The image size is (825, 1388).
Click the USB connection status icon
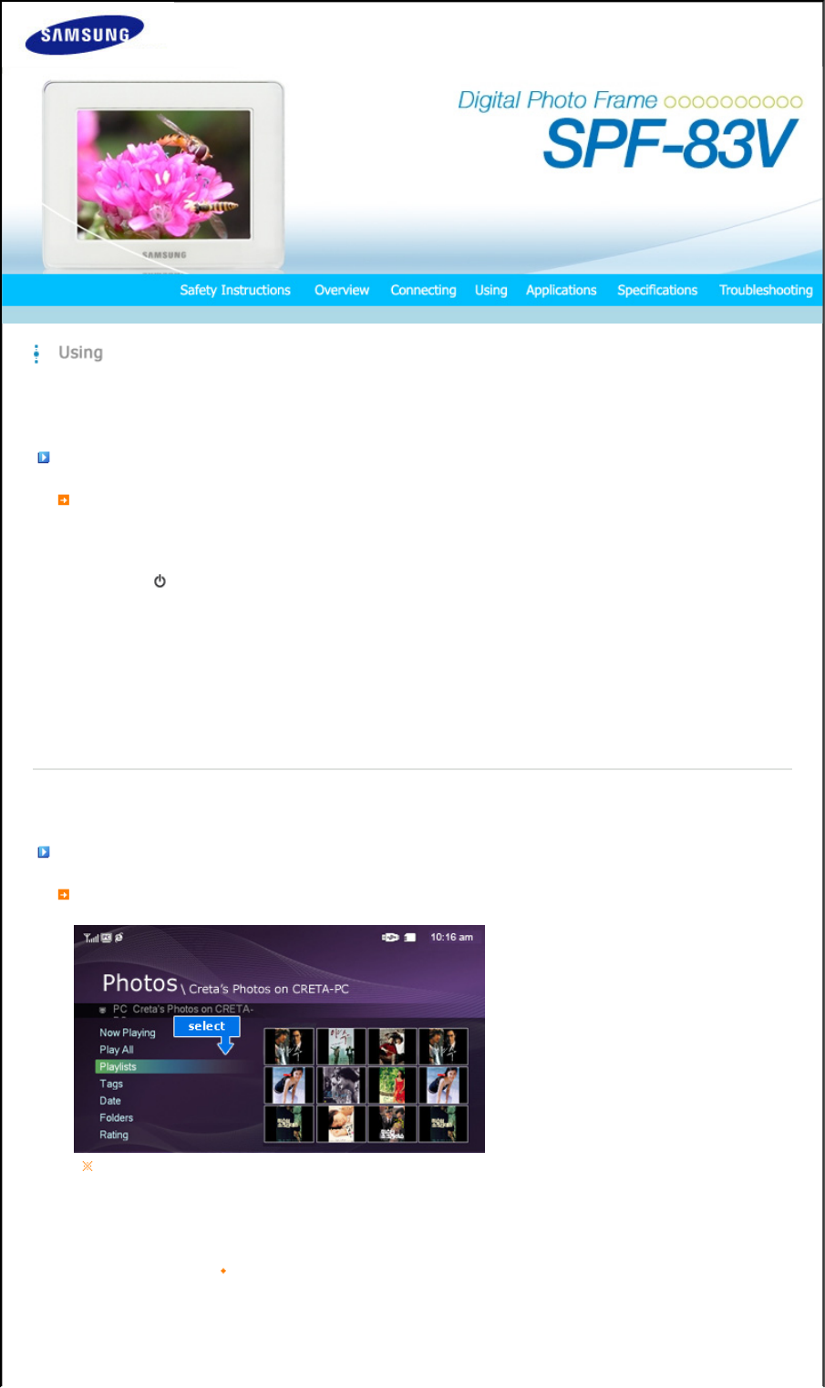click(390, 937)
